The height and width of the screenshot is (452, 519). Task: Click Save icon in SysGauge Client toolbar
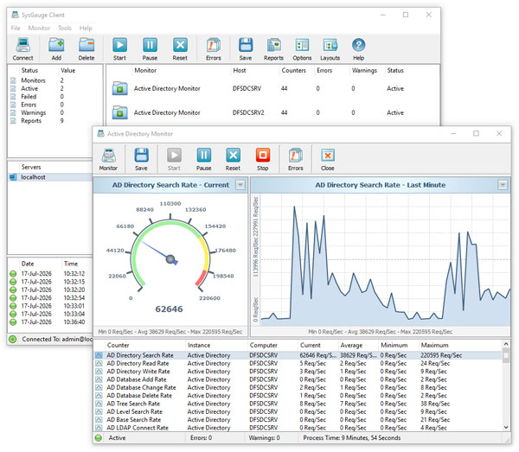point(246,45)
